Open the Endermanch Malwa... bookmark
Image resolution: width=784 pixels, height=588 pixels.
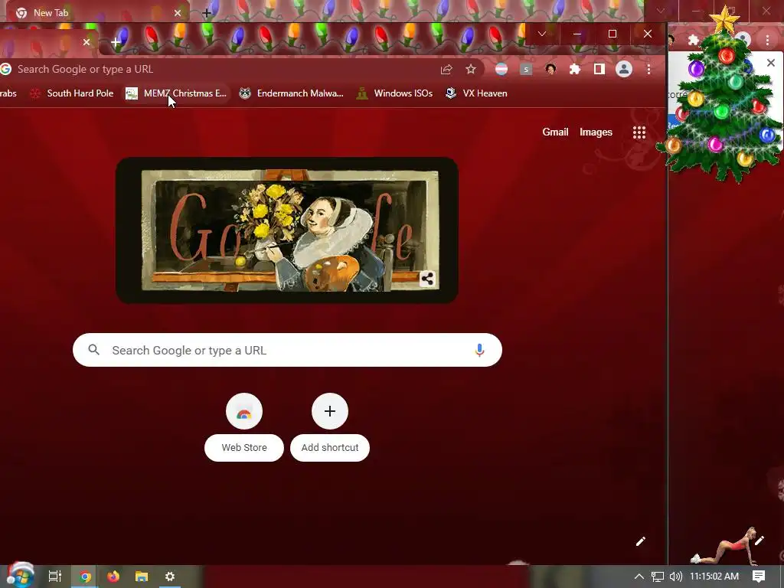pos(291,93)
